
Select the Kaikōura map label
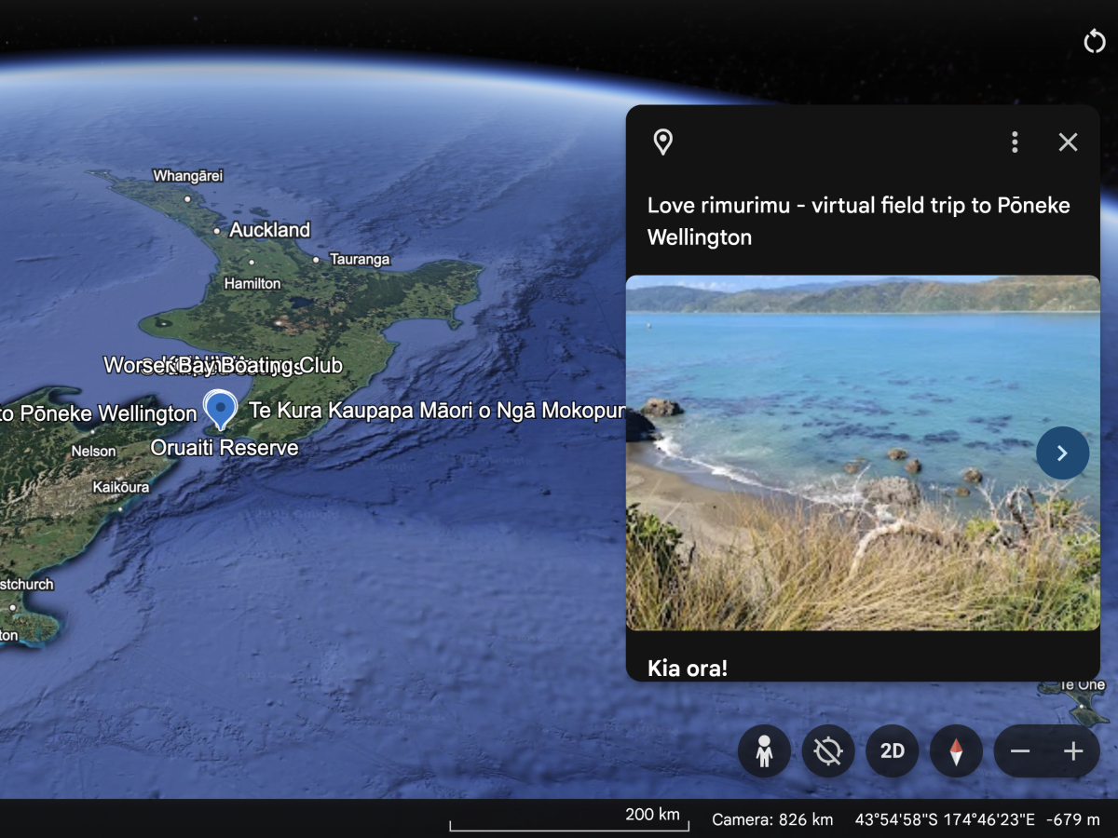point(121,487)
